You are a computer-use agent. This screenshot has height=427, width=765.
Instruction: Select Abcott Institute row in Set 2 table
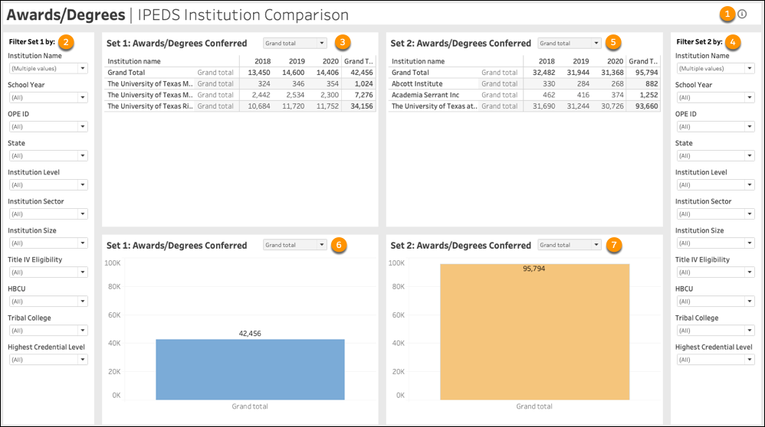[x=524, y=83]
